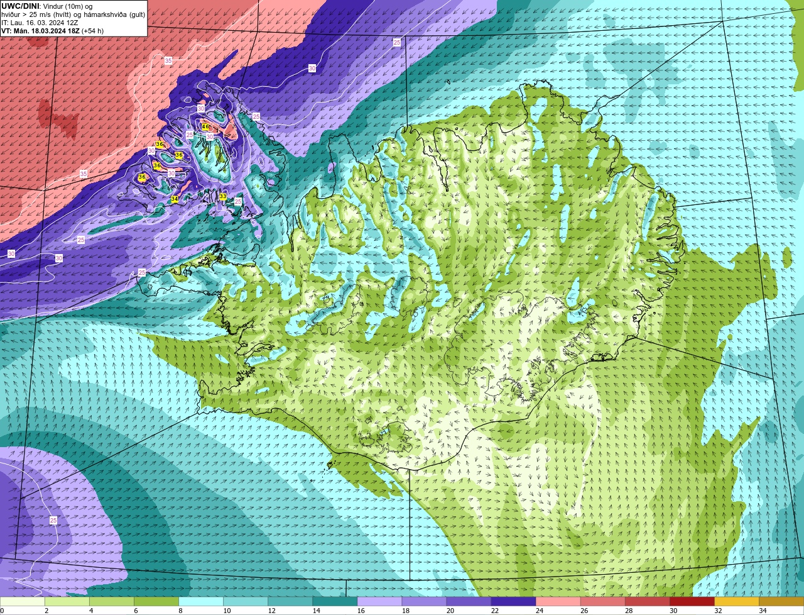Click the teal 12–14 m/s legend swatch
The width and height of the screenshot is (804, 615).
click(290, 602)
